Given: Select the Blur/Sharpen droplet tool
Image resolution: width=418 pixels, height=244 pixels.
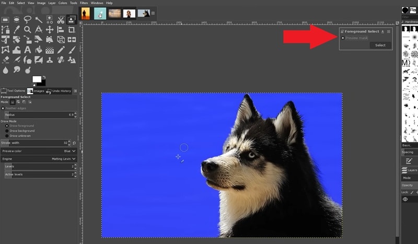Looking at the screenshot, I should pyautogui.click(x=5, y=70).
